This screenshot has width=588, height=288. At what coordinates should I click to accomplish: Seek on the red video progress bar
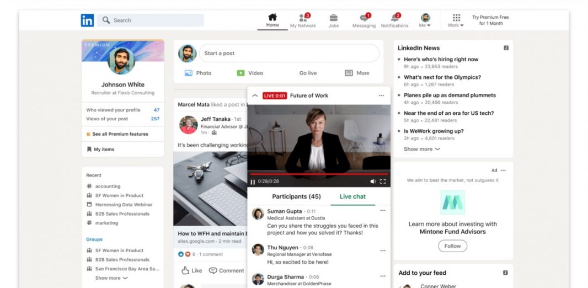click(x=319, y=174)
